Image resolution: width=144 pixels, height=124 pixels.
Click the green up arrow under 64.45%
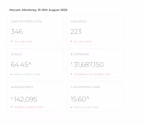point(12,74)
